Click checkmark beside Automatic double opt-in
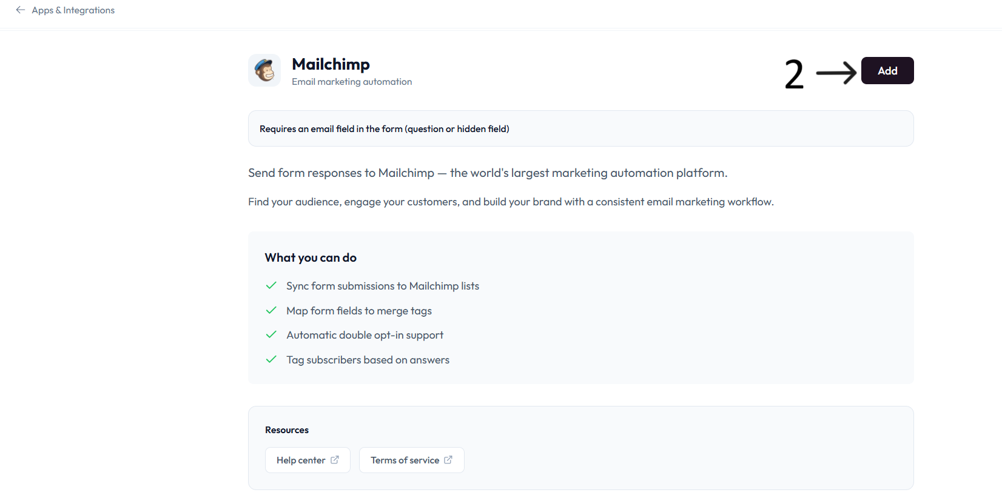 click(x=271, y=334)
